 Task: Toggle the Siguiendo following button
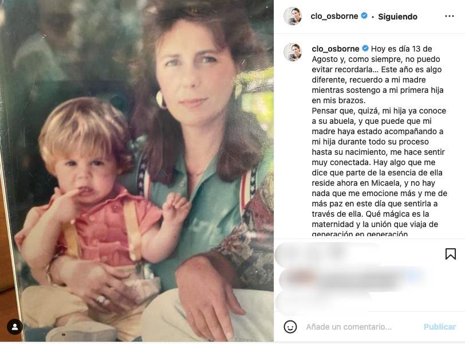point(398,17)
